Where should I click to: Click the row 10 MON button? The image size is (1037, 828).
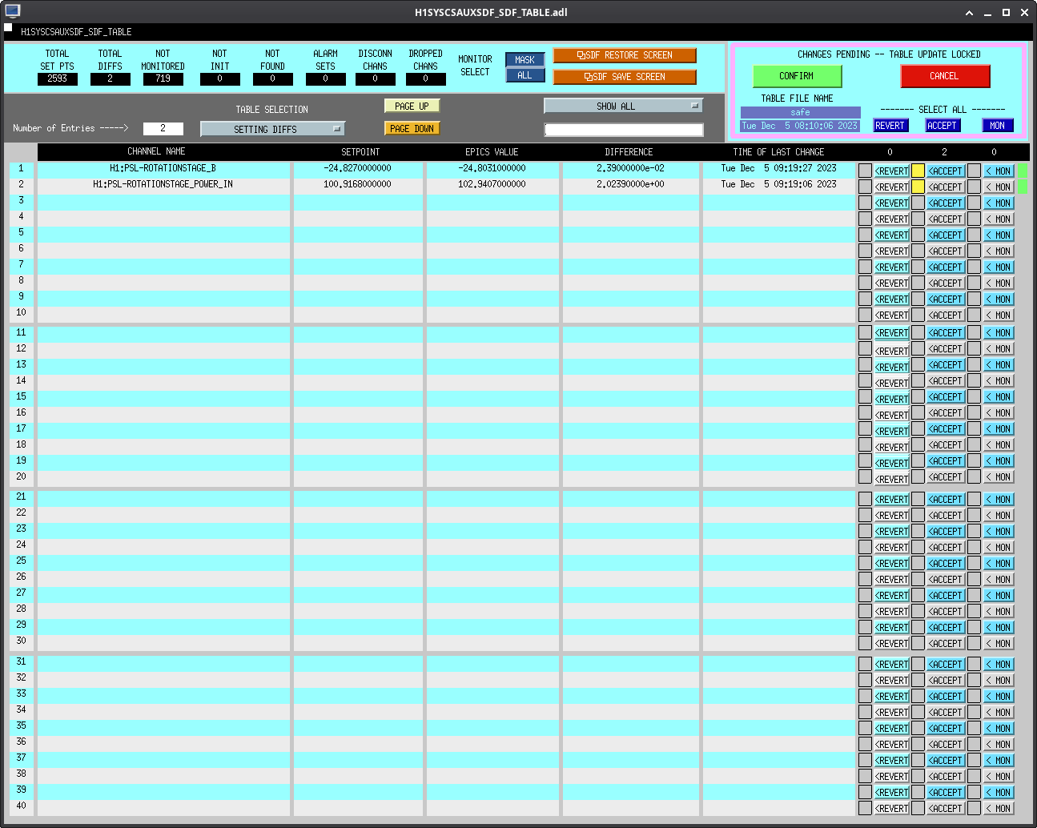[x=999, y=316]
